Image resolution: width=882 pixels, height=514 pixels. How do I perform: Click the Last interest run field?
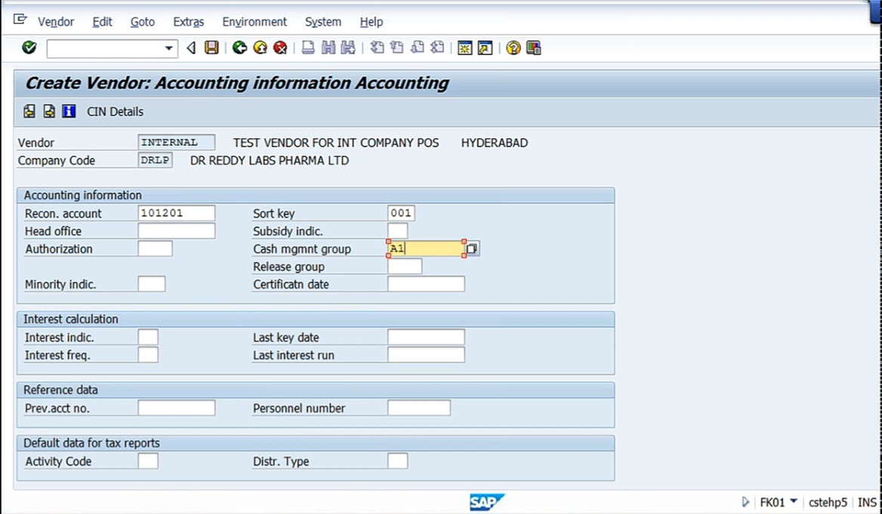426,355
